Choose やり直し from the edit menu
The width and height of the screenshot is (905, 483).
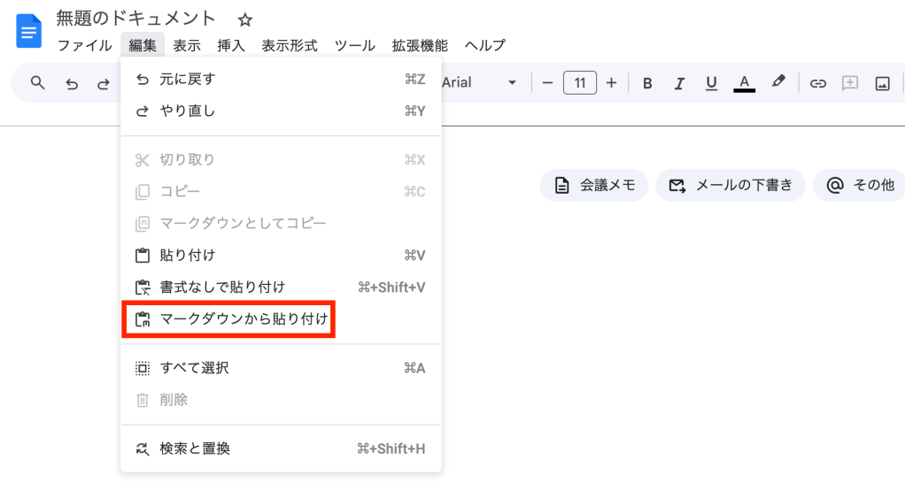[281, 111]
